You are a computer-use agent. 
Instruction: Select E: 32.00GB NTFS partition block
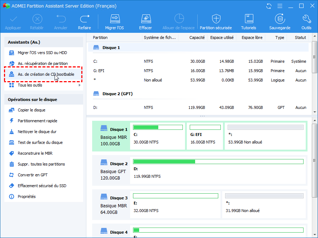tap(175, 204)
